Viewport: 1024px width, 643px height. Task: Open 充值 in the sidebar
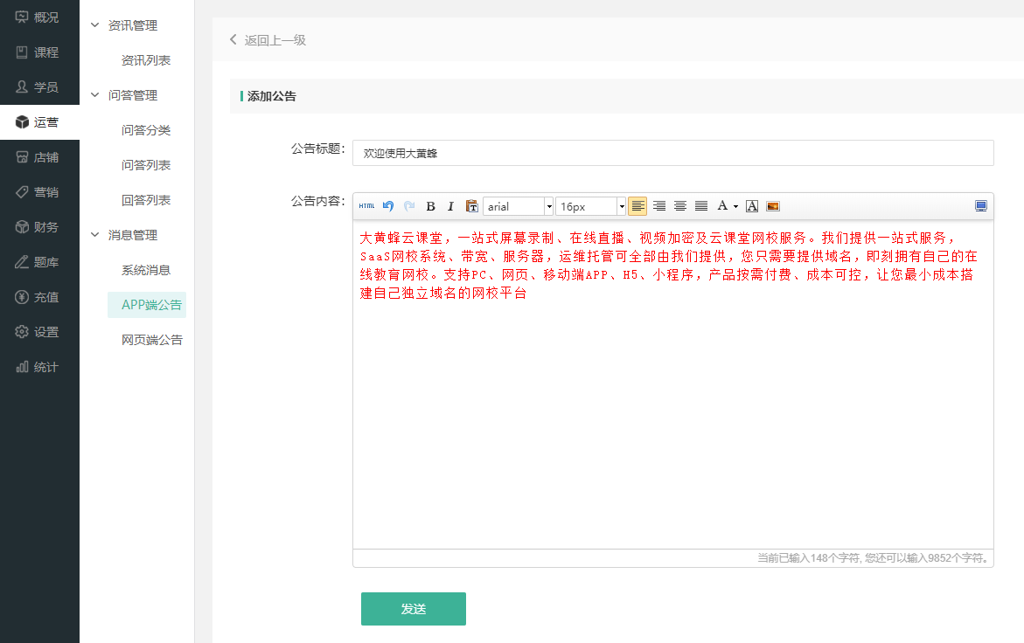(39, 297)
